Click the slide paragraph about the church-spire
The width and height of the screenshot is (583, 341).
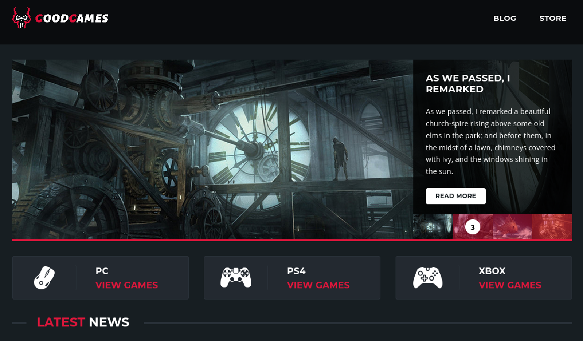(x=490, y=141)
